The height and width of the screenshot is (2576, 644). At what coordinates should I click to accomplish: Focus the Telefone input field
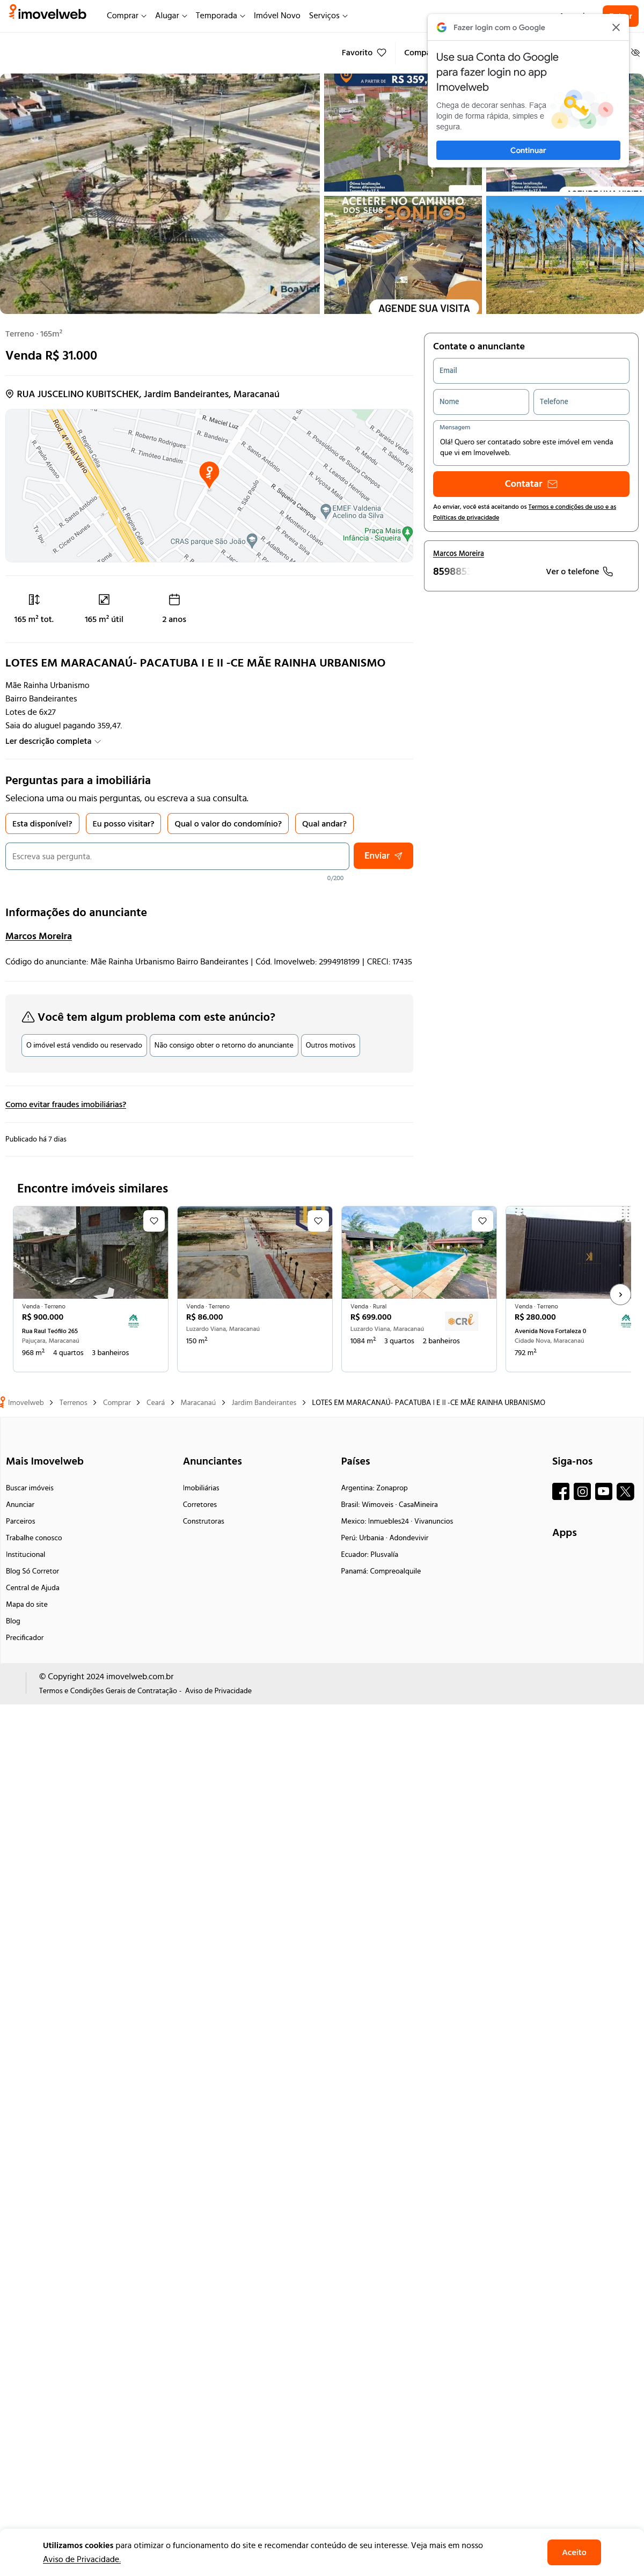click(581, 402)
